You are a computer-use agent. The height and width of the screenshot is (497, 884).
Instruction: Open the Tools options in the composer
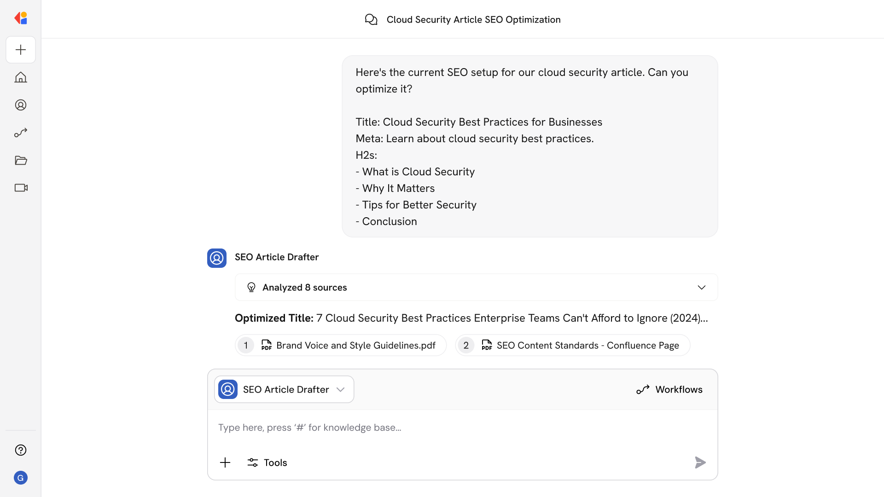click(267, 462)
